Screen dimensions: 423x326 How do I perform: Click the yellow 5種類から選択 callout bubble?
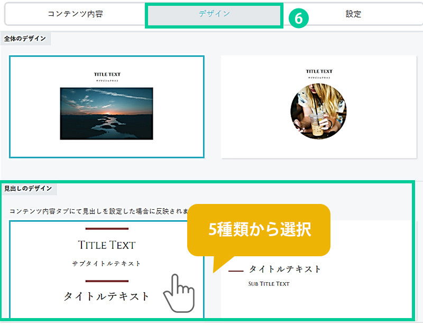pyautogui.click(x=259, y=230)
